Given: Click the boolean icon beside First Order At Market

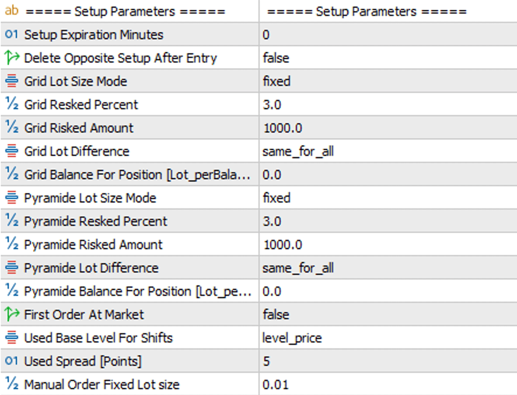Looking at the screenshot, I should click(x=12, y=314).
